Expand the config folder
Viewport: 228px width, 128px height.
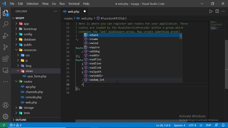pyautogui.click(x=36, y=34)
